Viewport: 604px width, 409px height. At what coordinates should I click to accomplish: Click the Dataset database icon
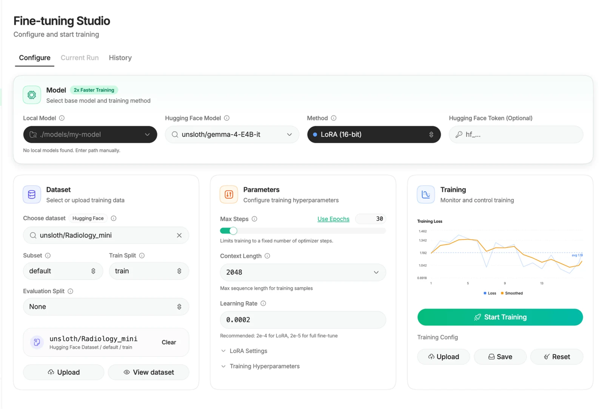click(x=32, y=194)
